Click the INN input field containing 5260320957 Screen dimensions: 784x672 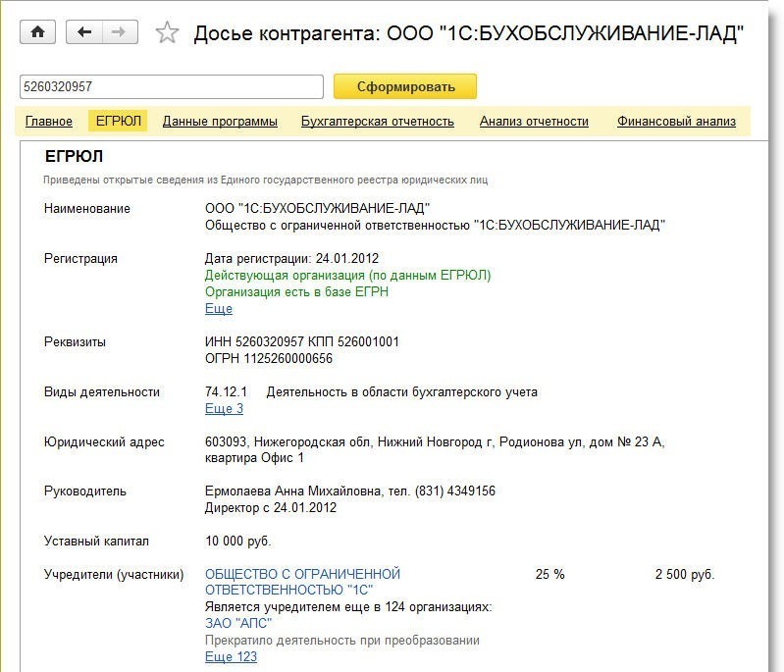point(171,86)
